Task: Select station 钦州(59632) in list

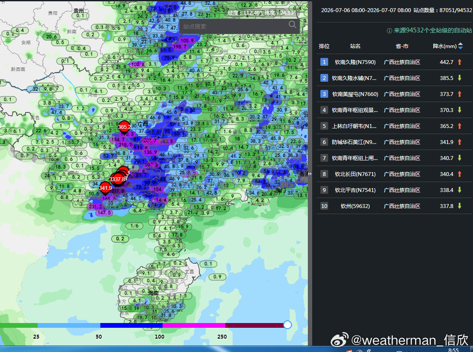Action: click(355, 206)
